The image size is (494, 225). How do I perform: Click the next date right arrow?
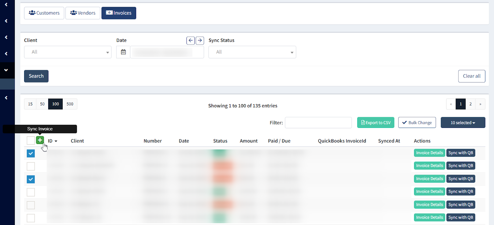[x=200, y=40]
